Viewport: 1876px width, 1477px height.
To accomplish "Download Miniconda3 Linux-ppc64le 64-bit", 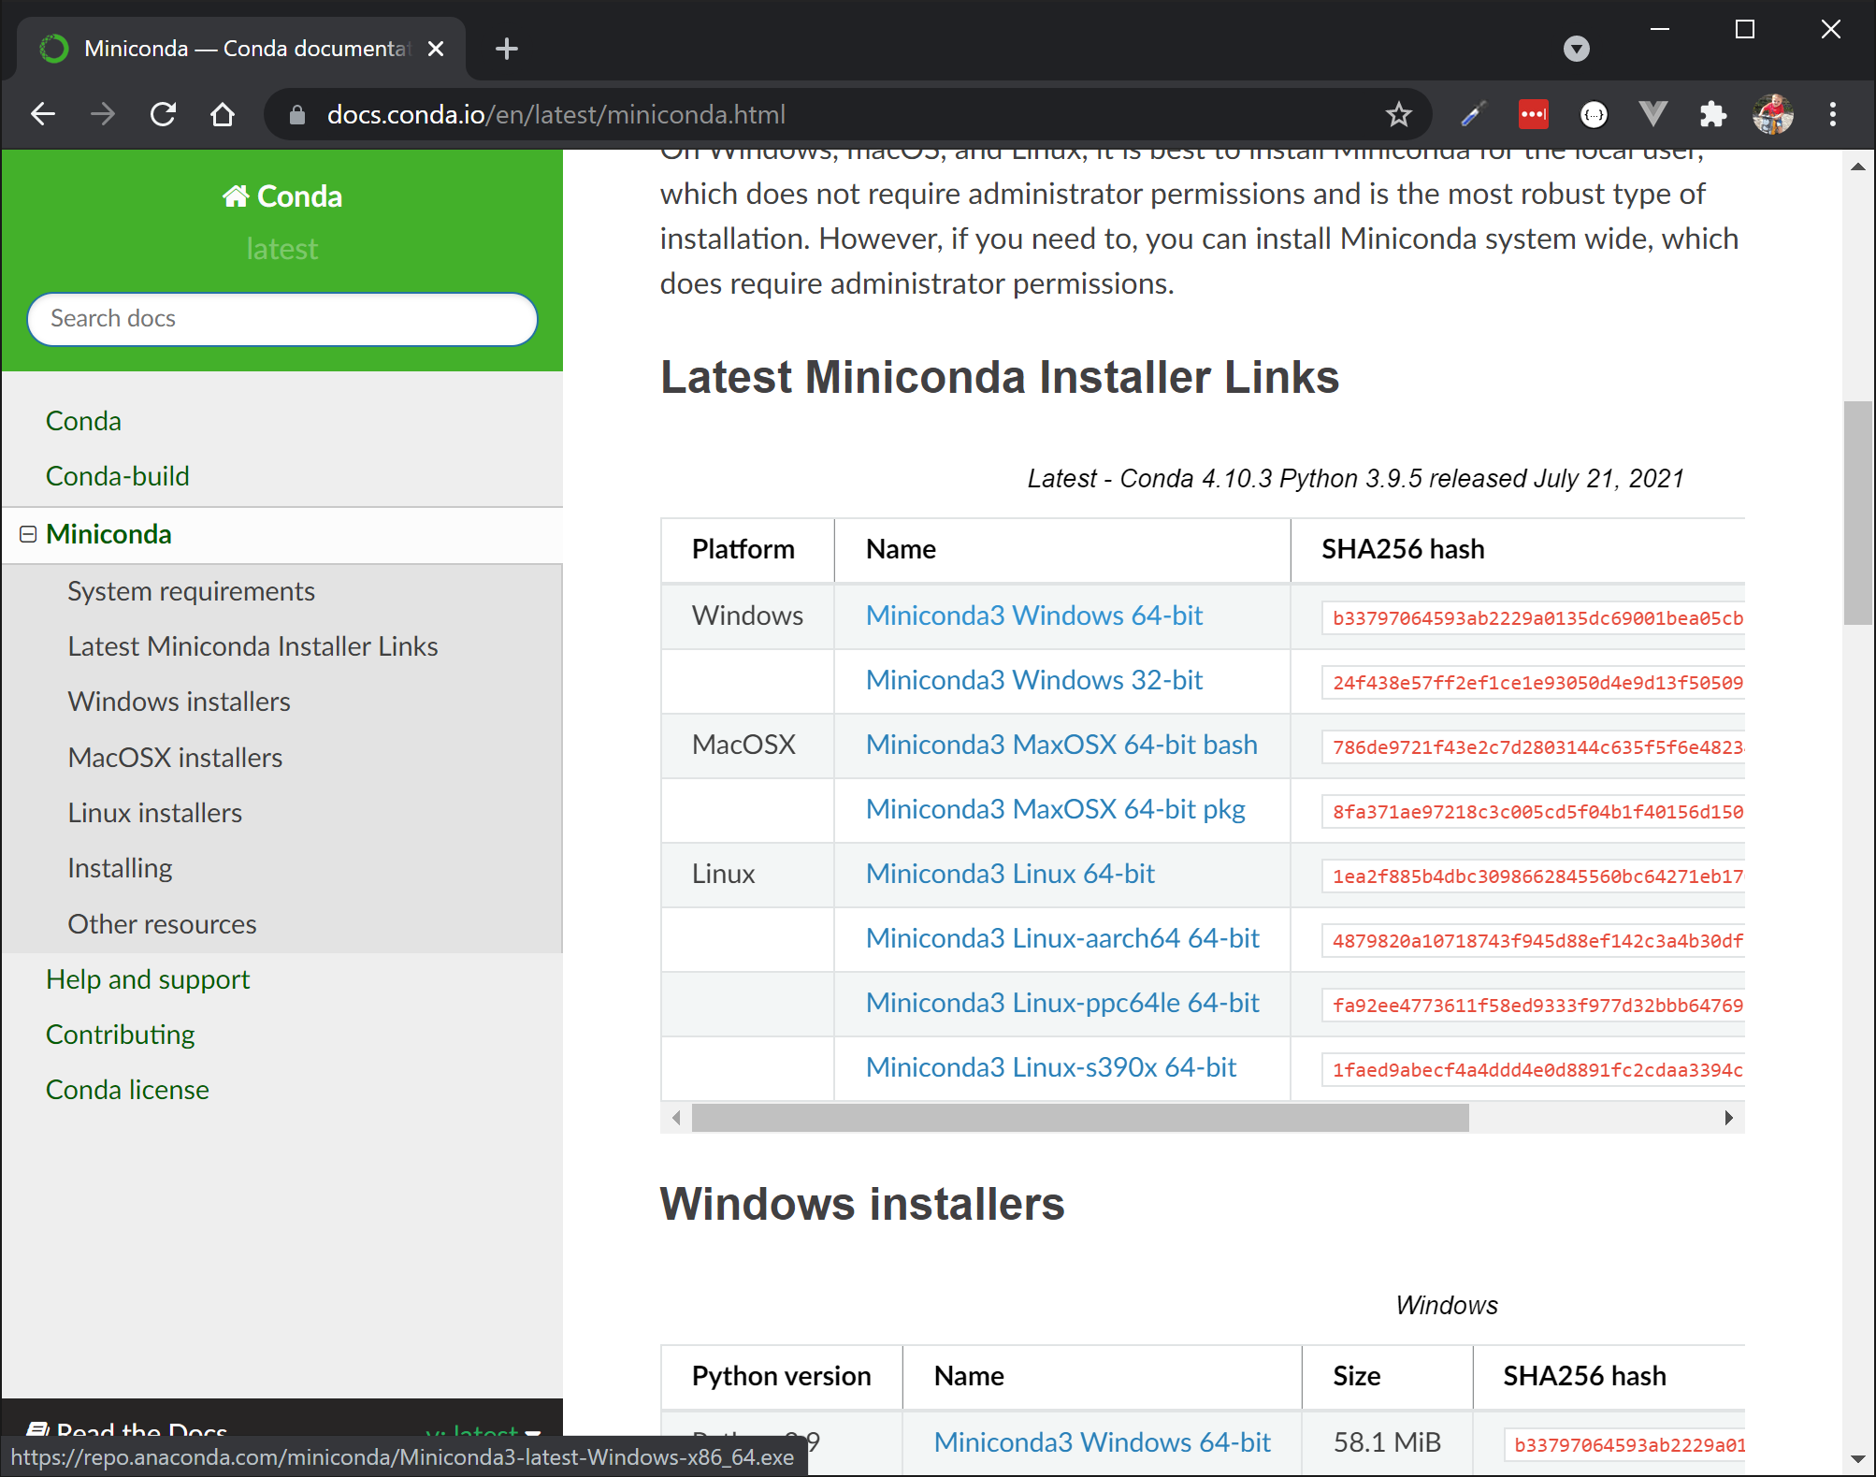I will (x=1062, y=1003).
